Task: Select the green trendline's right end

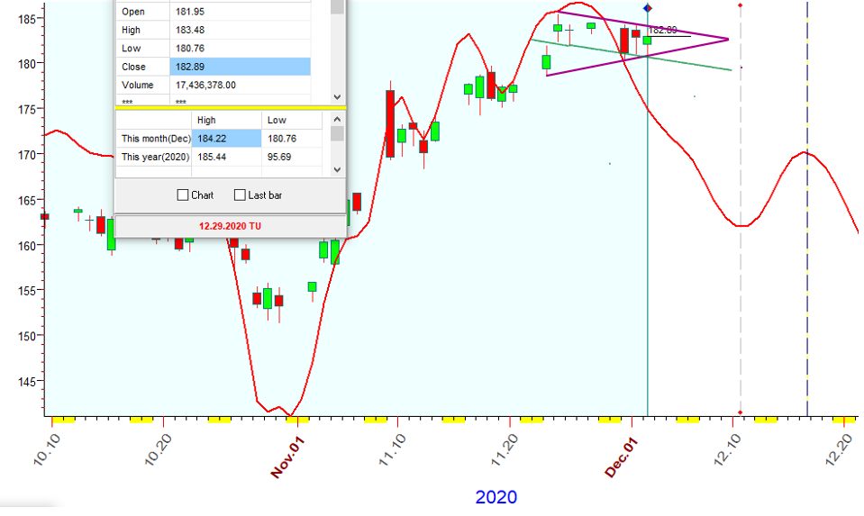Action: click(730, 69)
